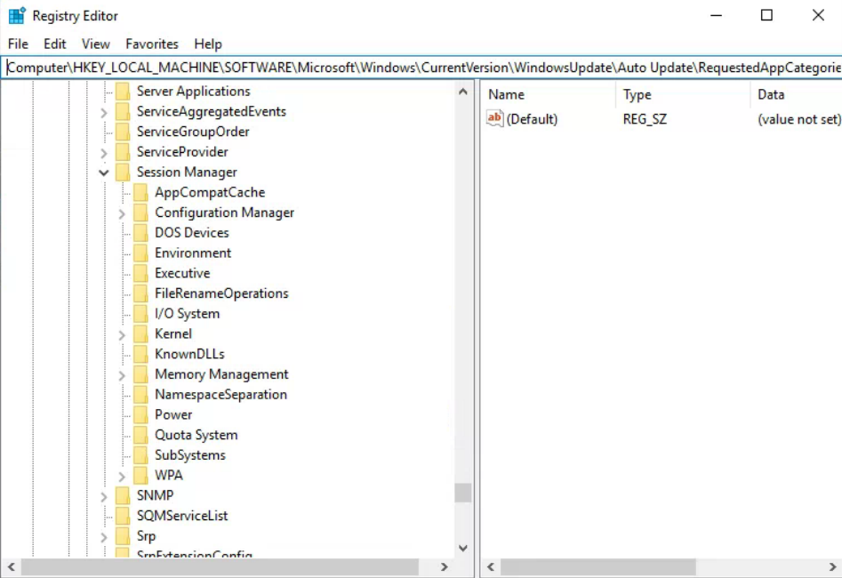The image size is (842, 578).
Task: Click the FileRenameOperations folder icon
Action: (140, 293)
